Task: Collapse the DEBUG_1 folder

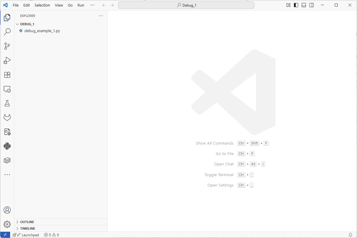Action: [27, 24]
